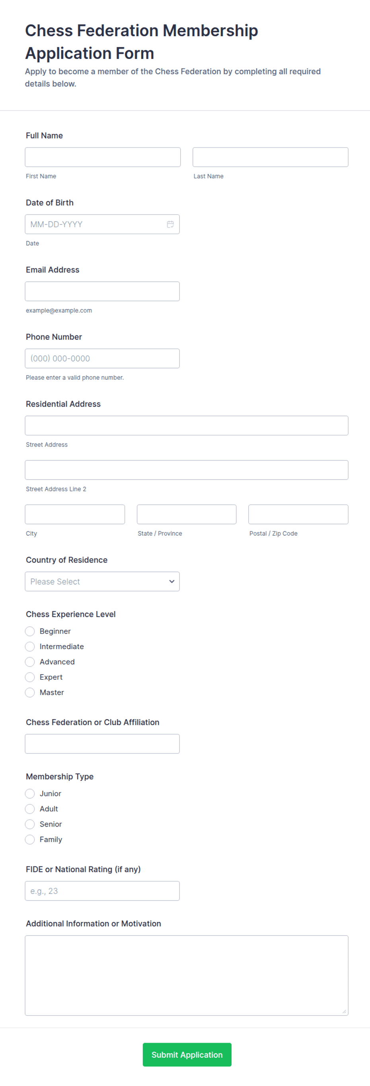Select the Master experience level

point(30,692)
